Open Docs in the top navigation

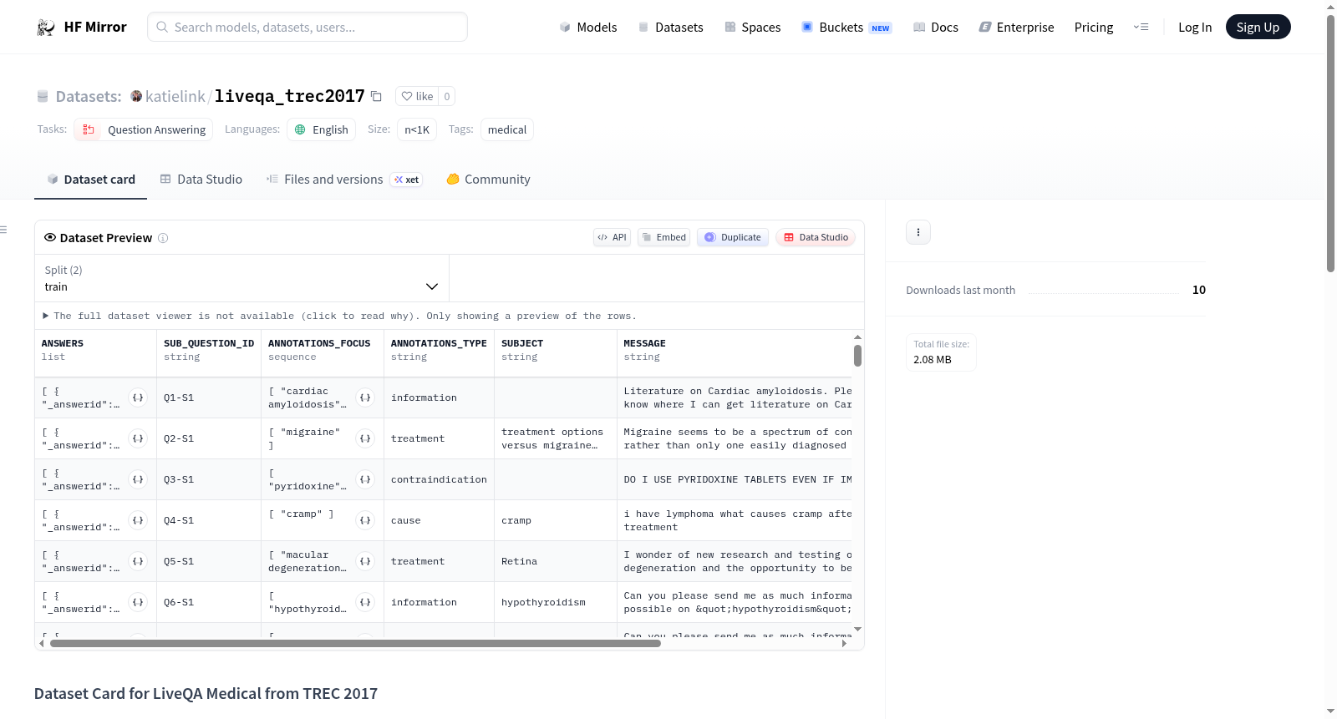coord(936,28)
